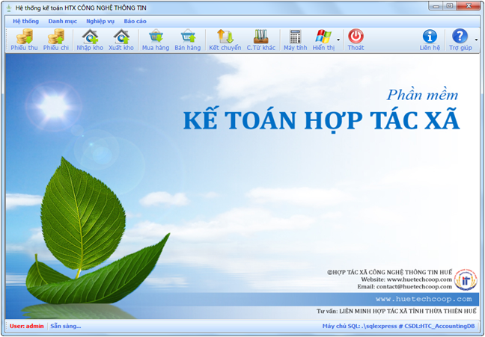Open the Liên hệ contact info
485x337 pixels.
[x=430, y=40]
